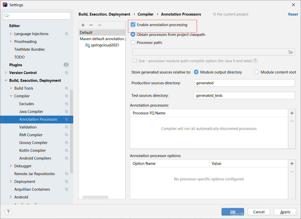
Task: Browse for processor path folder icon
Action: pyautogui.click(x=291, y=52)
